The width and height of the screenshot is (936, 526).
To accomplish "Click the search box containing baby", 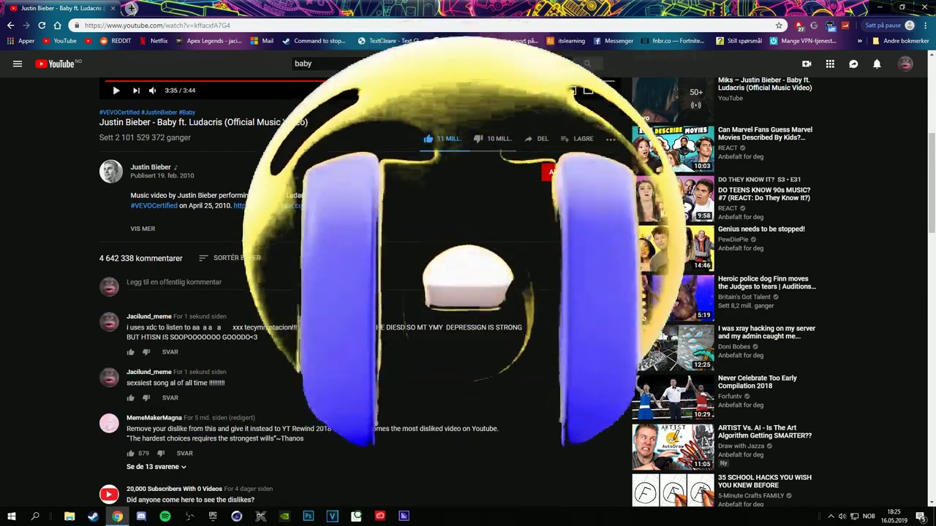I will 431,64.
